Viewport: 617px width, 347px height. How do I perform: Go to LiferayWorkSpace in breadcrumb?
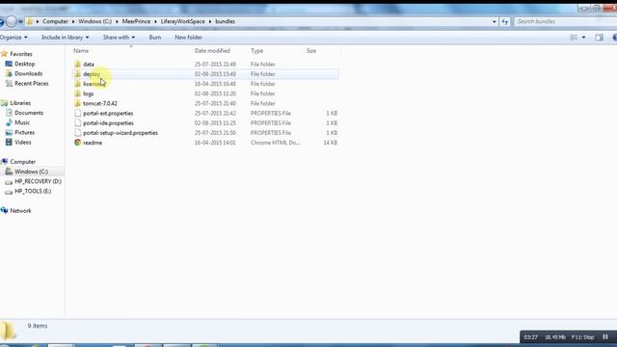click(182, 21)
